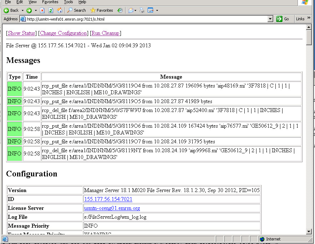Refresh the file server status page

[50, 10]
